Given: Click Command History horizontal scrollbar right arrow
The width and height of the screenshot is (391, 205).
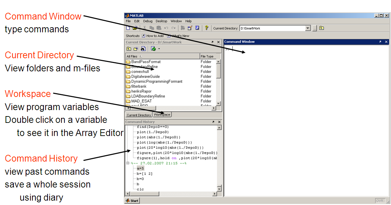Looking at the screenshot, I should coord(215,194).
